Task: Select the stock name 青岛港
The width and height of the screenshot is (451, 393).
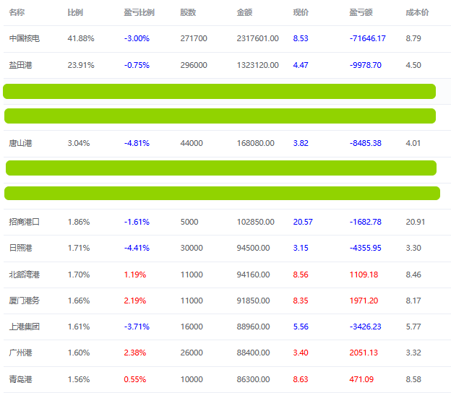Action: [20, 379]
